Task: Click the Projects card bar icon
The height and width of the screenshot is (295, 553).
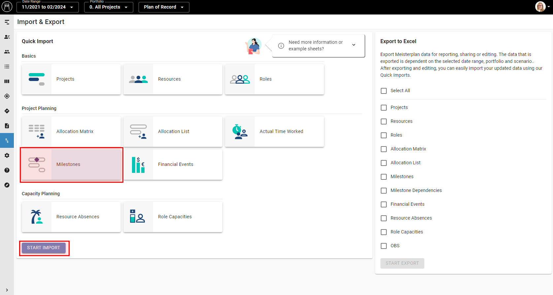Action: (37, 79)
